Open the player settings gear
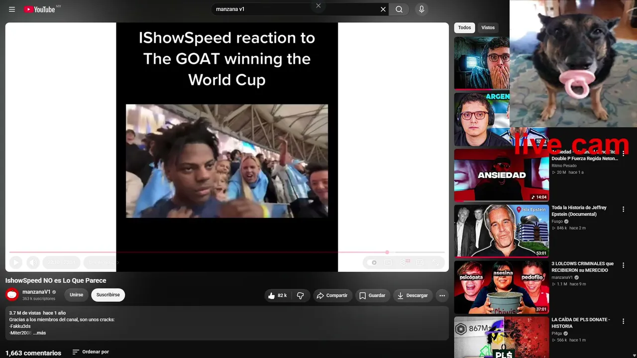637x358 pixels. [x=404, y=263]
